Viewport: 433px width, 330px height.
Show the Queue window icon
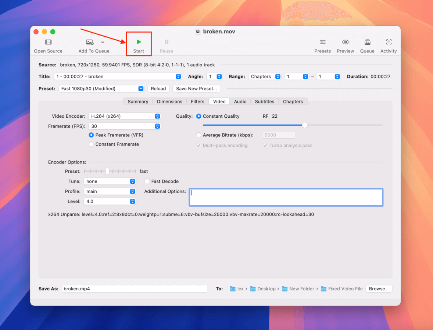(367, 42)
